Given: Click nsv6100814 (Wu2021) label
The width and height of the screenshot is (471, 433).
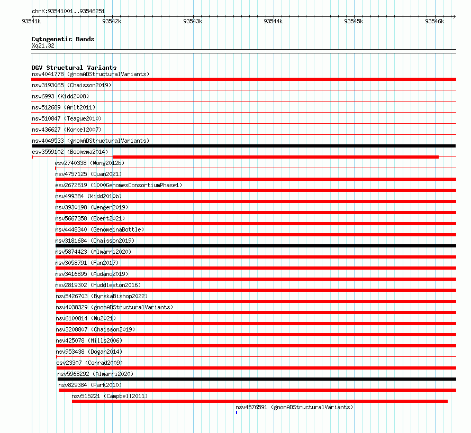Looking at the screenshot, I should click(x=86, y=318).
